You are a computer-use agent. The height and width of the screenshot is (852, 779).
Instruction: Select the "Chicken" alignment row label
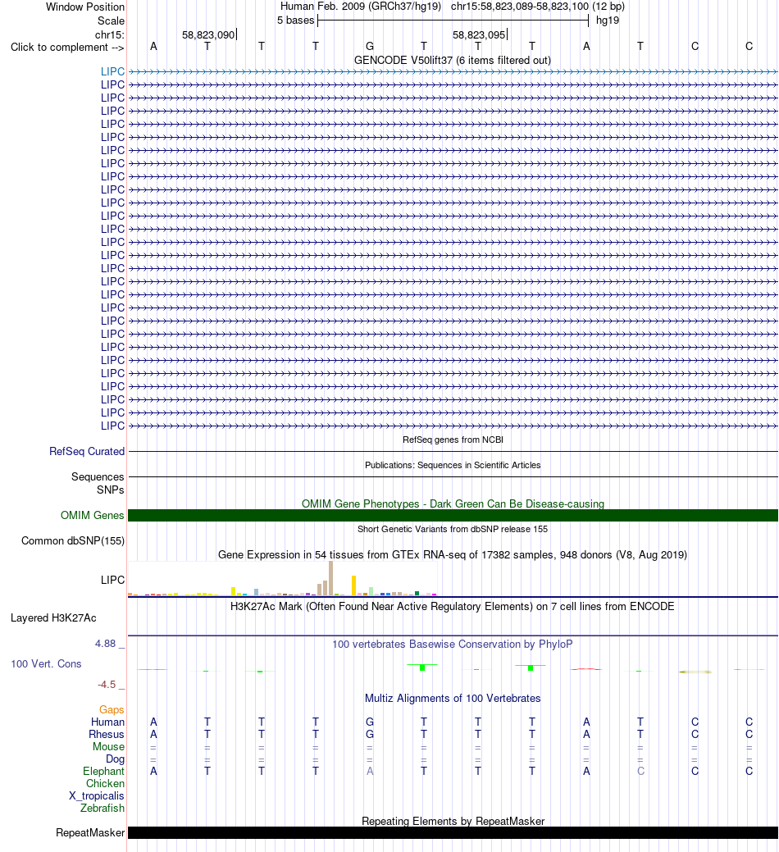coord(105,784)
